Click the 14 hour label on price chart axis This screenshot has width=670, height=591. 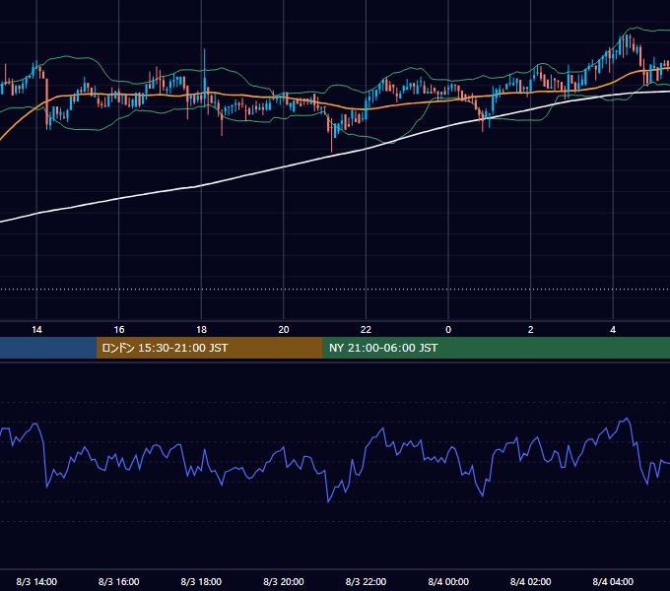point(36,330)
